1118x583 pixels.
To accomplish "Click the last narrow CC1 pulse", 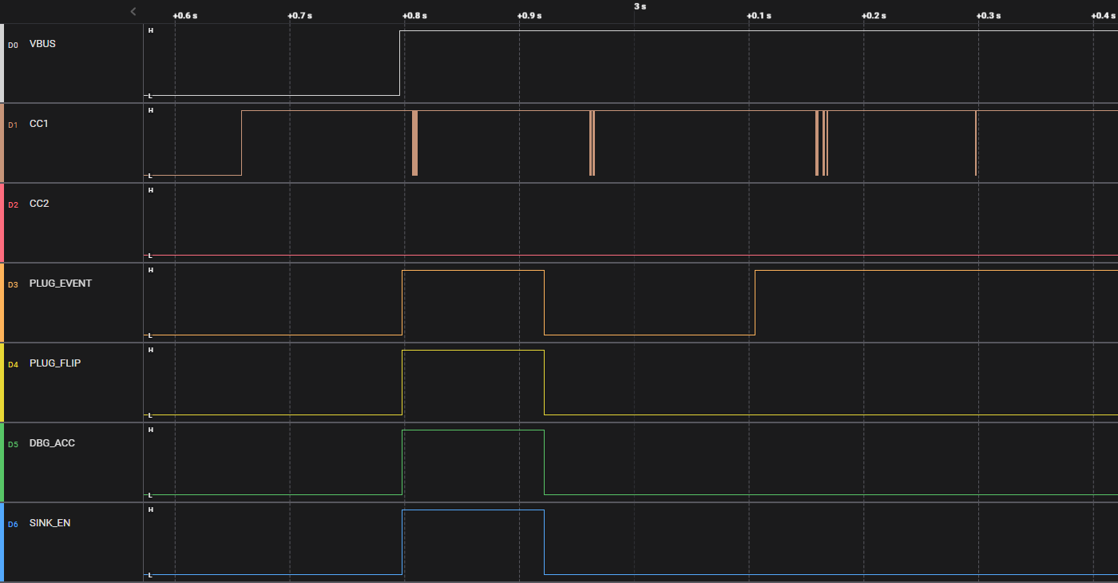I will 976,143.
